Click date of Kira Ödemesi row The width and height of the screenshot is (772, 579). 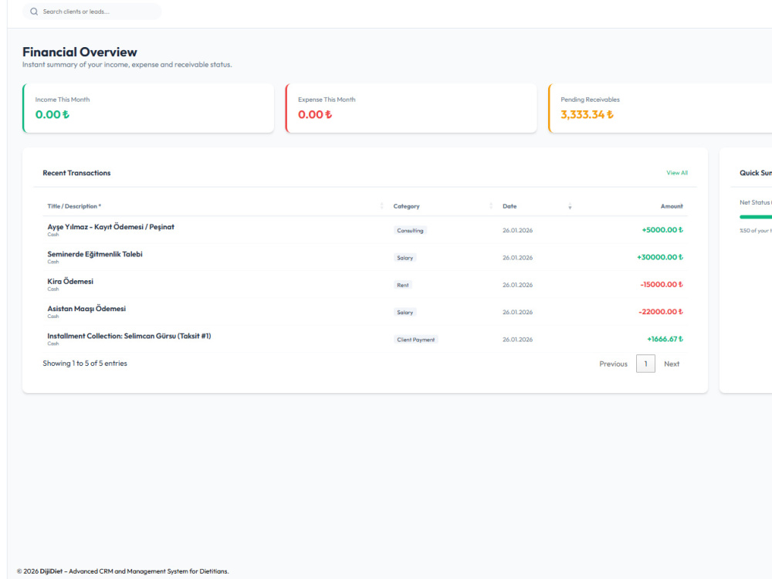tap(517, 285)
